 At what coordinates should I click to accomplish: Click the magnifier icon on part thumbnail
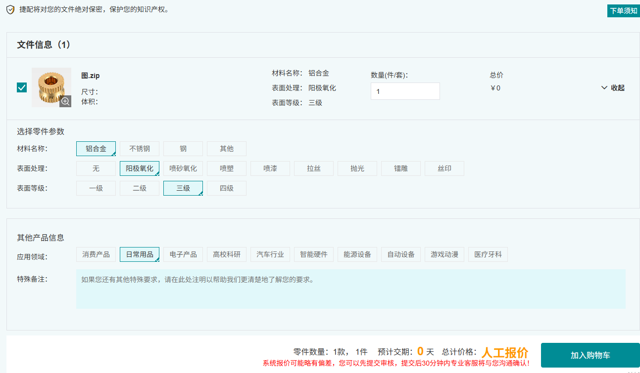point(65,101)
